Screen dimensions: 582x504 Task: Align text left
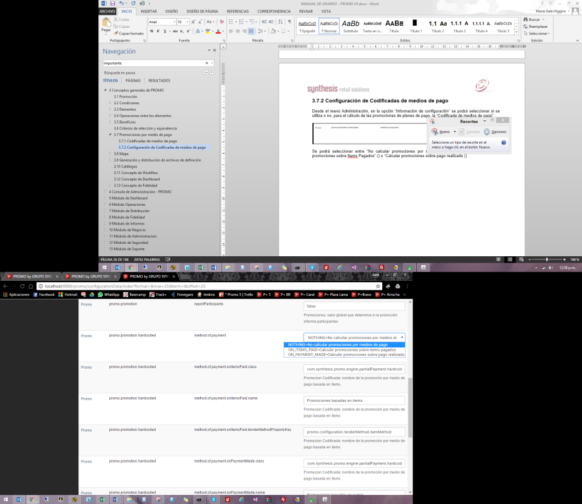tap(231, 31)
